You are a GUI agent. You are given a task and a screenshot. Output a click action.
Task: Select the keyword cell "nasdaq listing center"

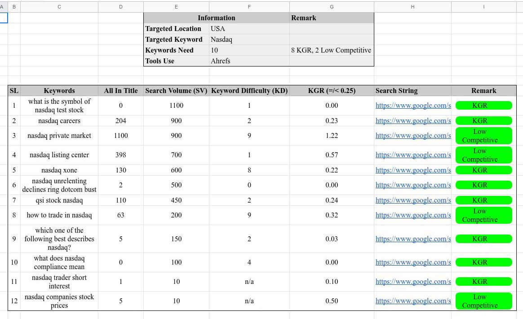click(59, 155)
